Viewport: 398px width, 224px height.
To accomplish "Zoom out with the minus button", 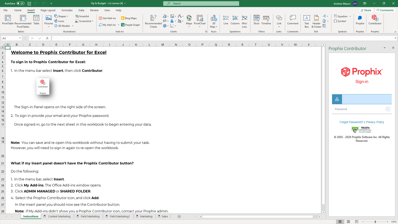I will point(363,222).
